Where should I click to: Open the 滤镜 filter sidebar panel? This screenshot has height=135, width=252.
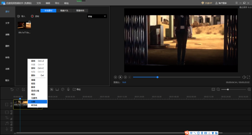[7, 34]
